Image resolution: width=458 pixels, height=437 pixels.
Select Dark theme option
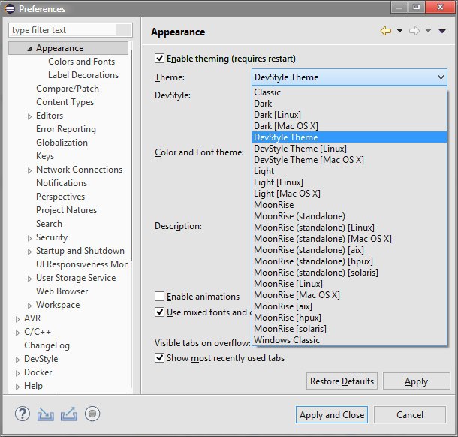coord(349,104)
